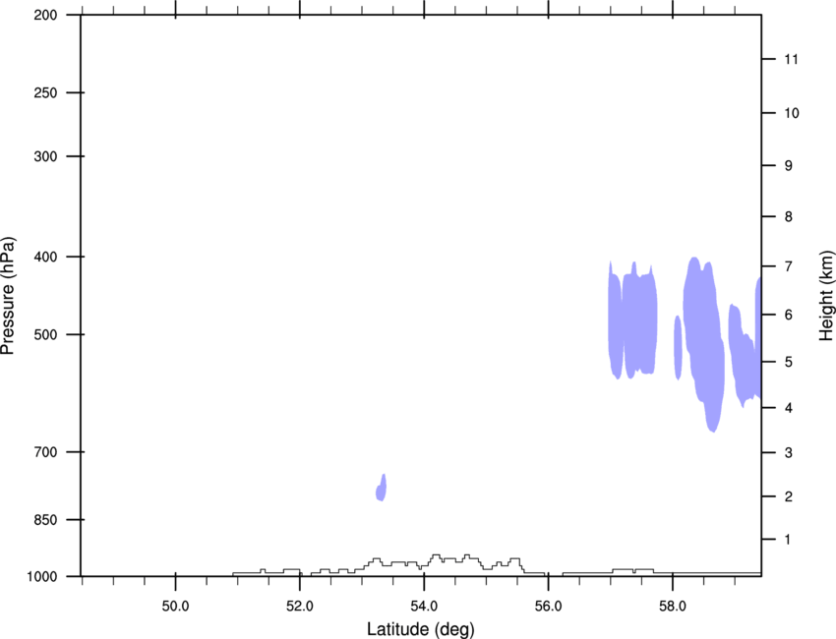Select the 700 pressure tick label
This screenshot has height=639, width=836.
pyautogui.click(x=45, y=452)
